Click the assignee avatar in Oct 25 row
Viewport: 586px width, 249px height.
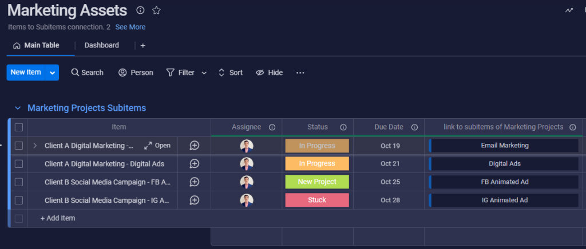[x=247, y=182]
